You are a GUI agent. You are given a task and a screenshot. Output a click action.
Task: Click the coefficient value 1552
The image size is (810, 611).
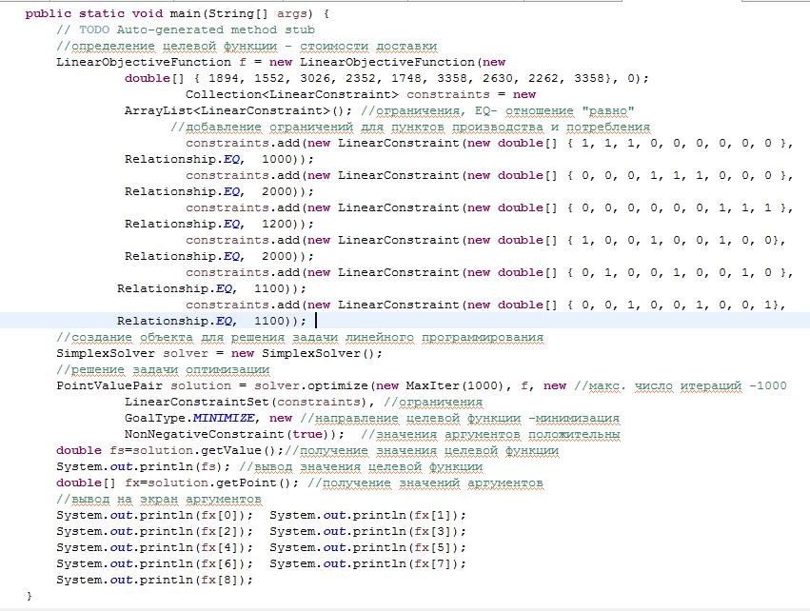pos(269,78)
